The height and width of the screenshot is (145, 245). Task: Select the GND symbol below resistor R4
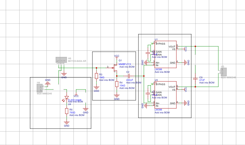pyautogui.click(x=117, y=97)
